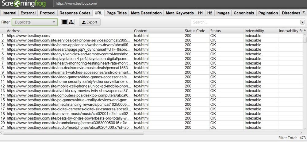The width and height of the screenshot is (307, 142).
Task: Go to the Canonicals tab
Action: click(x=244, y=13)
